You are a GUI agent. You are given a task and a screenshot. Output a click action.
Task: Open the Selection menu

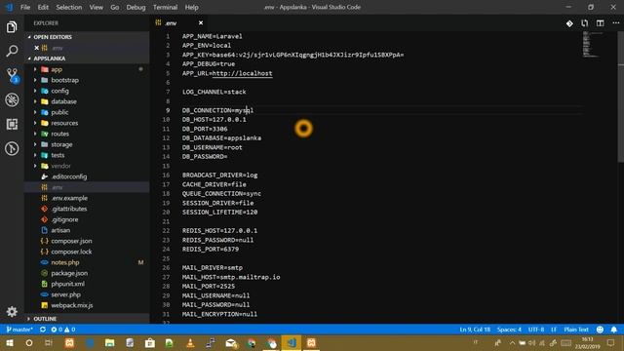pyautogui.click(x=69, y=7)
